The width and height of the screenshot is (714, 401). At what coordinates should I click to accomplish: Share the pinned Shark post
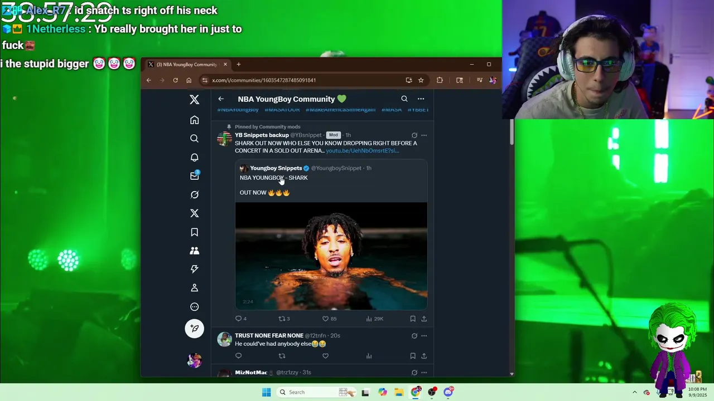(424, 319)
